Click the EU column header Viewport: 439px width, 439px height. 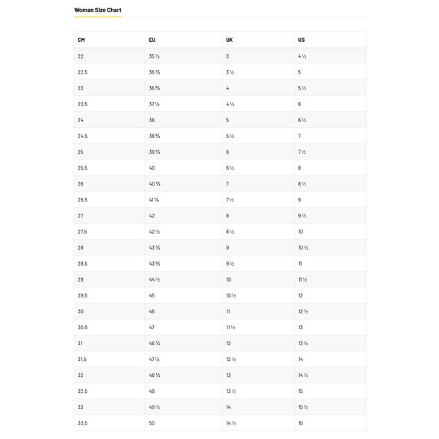click(152, 40)
